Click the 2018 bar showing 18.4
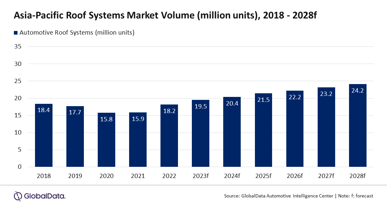The width and height of the screenshot is (387, 207). [x=44, y=135]
